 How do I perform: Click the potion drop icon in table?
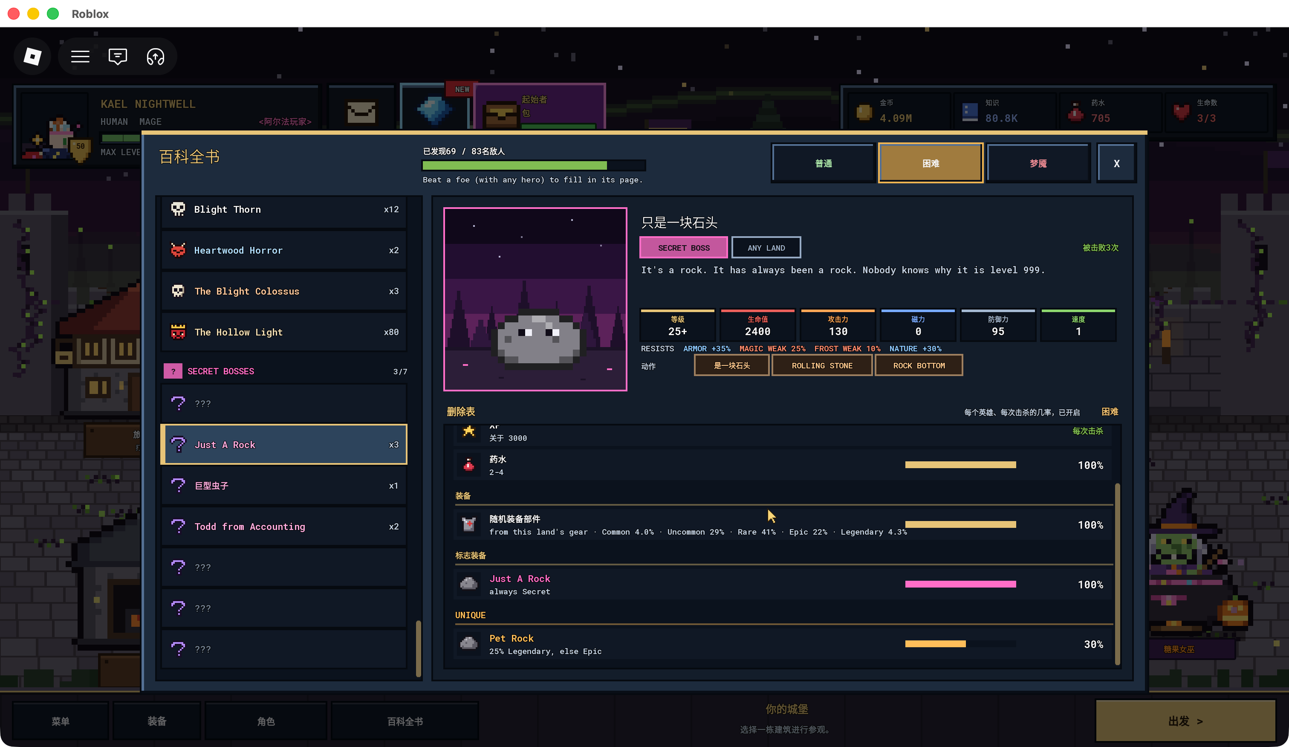(468, 465)
